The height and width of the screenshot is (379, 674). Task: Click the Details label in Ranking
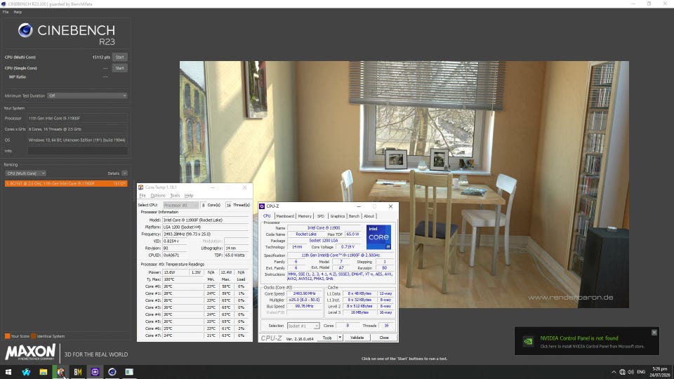pos(114,173)
